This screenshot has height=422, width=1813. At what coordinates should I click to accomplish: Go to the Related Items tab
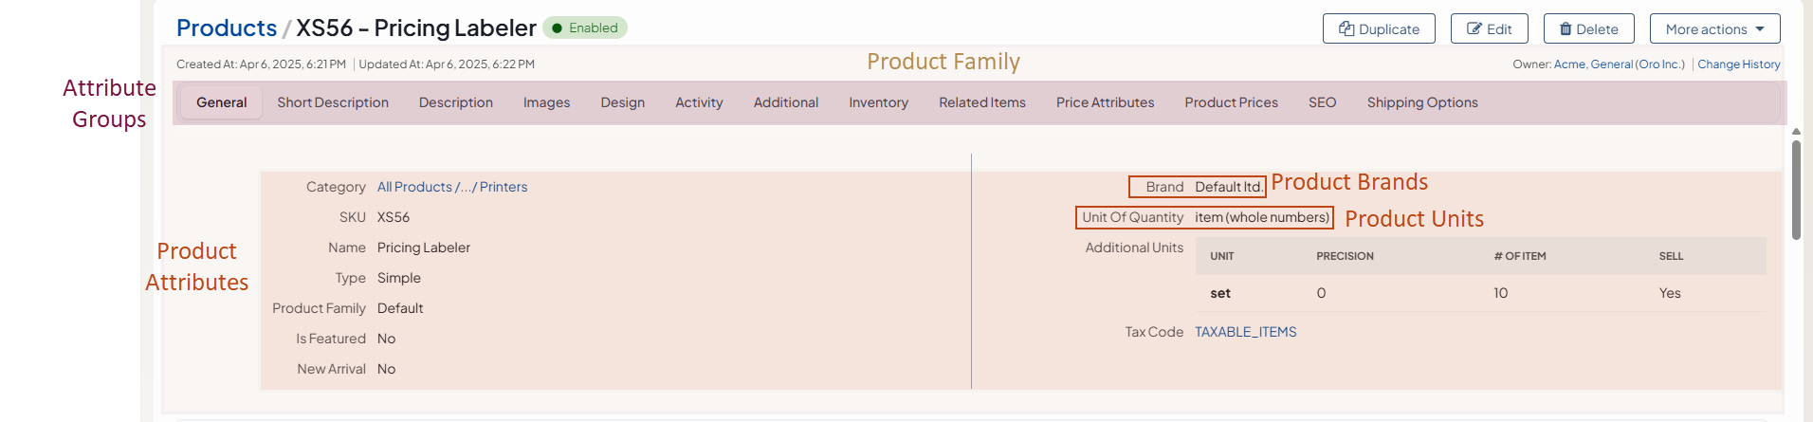pyautogui.click(x=981, y=102)
